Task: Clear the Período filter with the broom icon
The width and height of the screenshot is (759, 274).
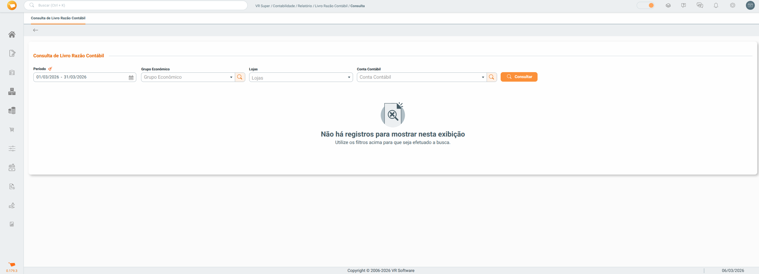Action: pos(50,69)
